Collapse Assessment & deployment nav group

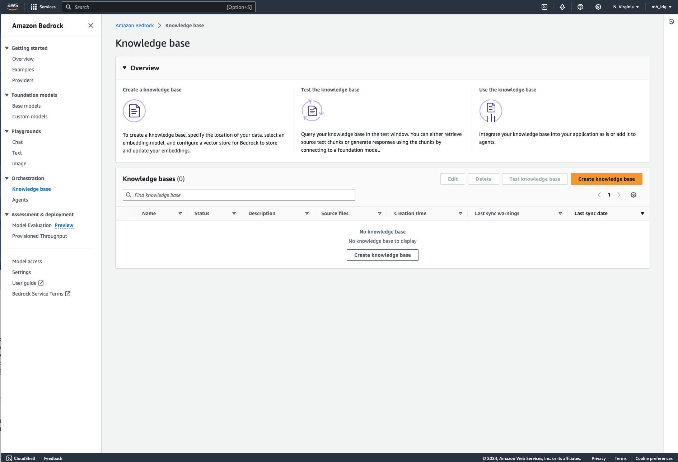6,214
